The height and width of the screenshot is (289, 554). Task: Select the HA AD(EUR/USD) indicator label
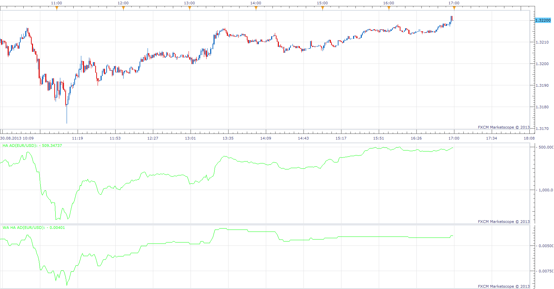(x=32, y=145)
